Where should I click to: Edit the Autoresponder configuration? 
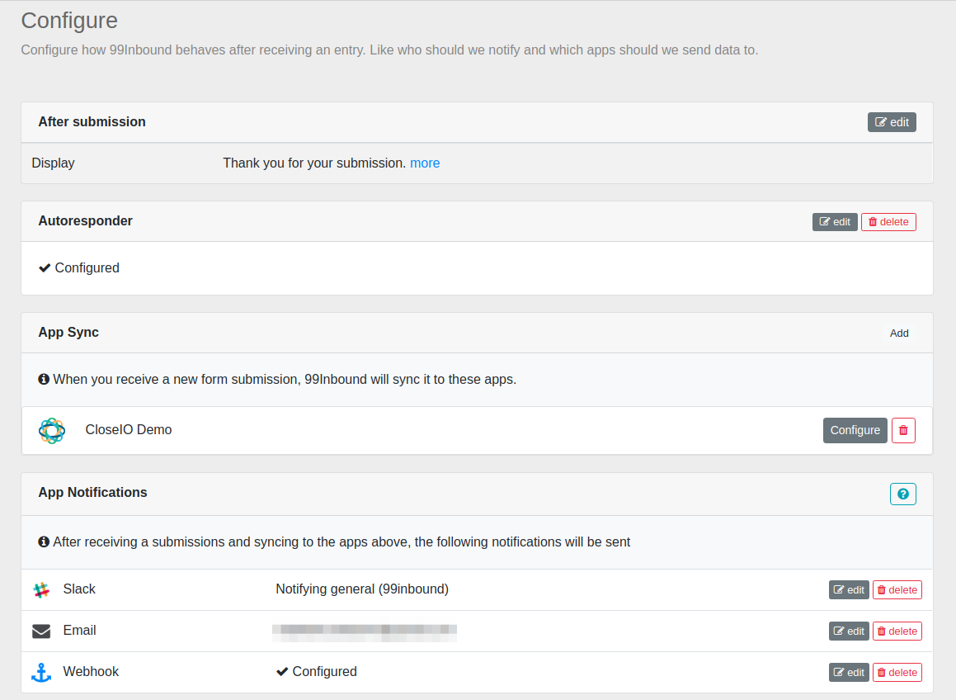835,222
